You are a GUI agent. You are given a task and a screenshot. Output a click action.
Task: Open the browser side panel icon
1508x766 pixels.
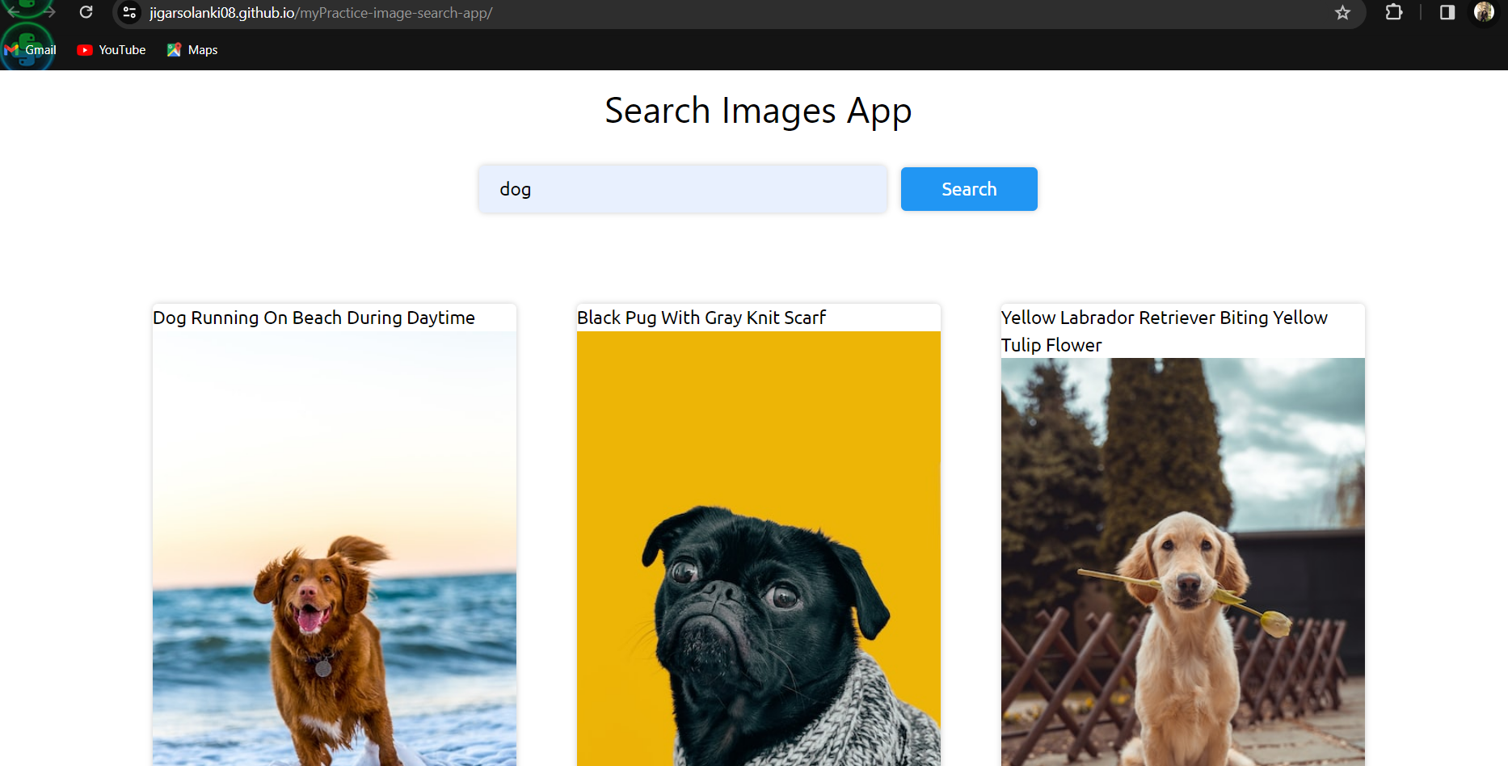(x=1447, y=13)
